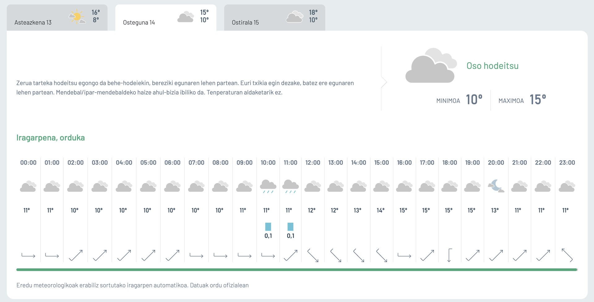This screenshot has height=302, width=594.
Task: Click the cloud icon at 17:00
Action: [x=427, y=187]
